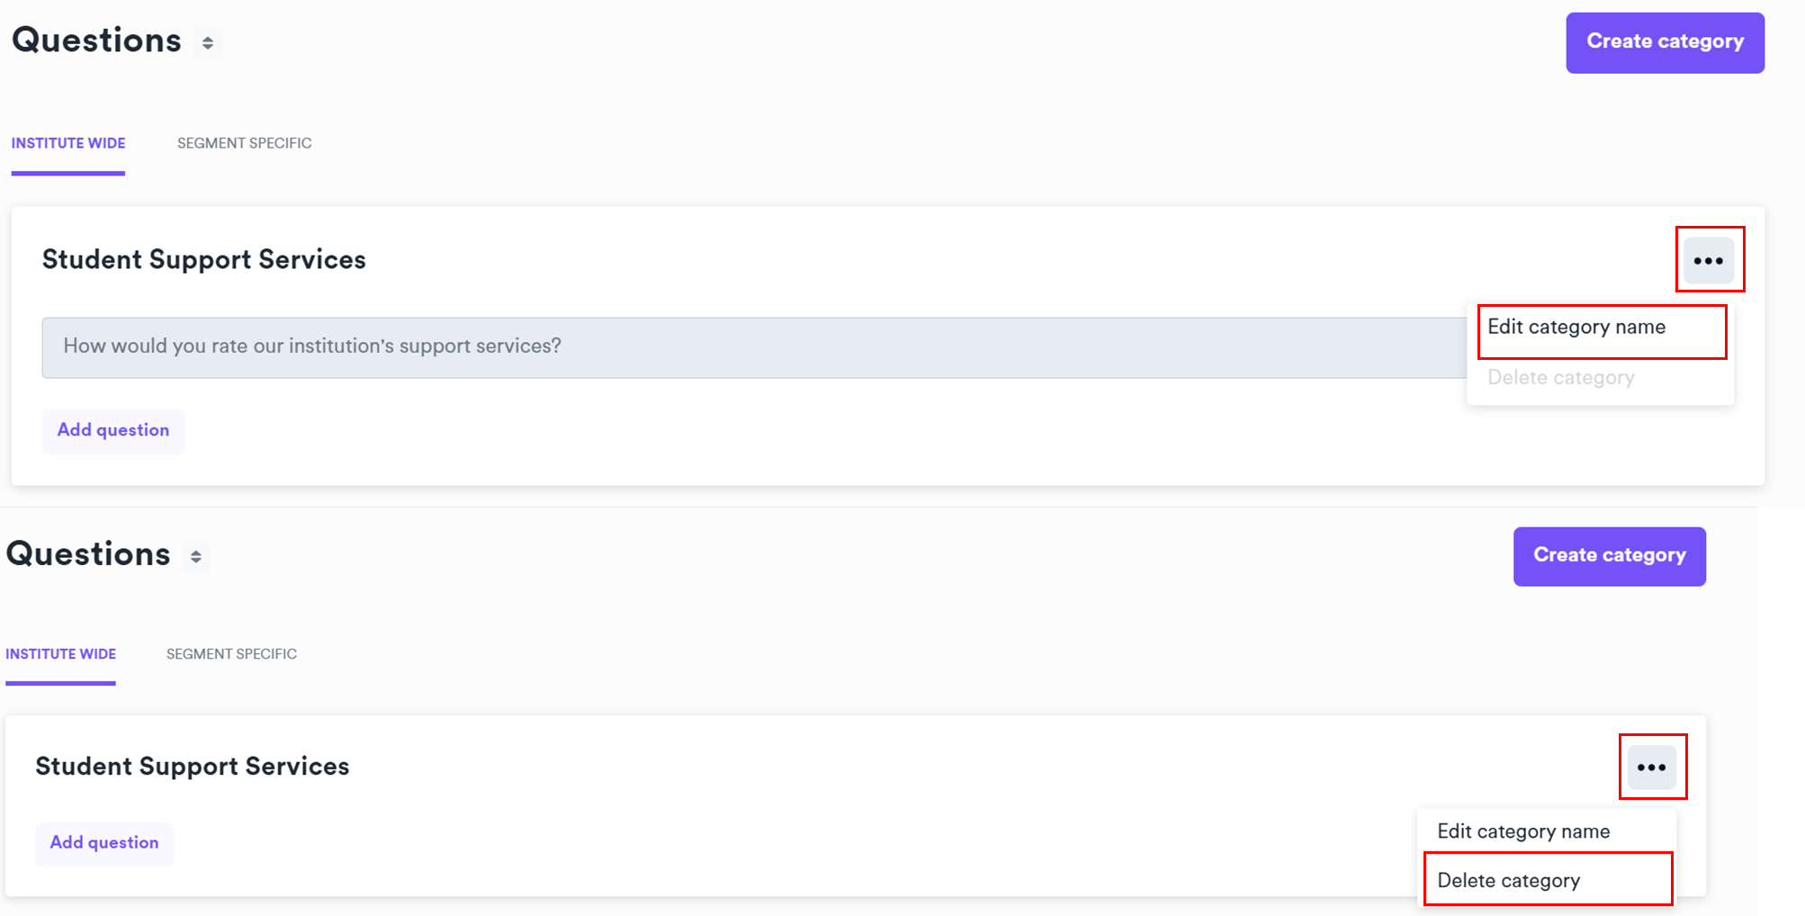Click the sort arrows beside the upper Questions heading
1805x916 pixels.
point(208,43)
